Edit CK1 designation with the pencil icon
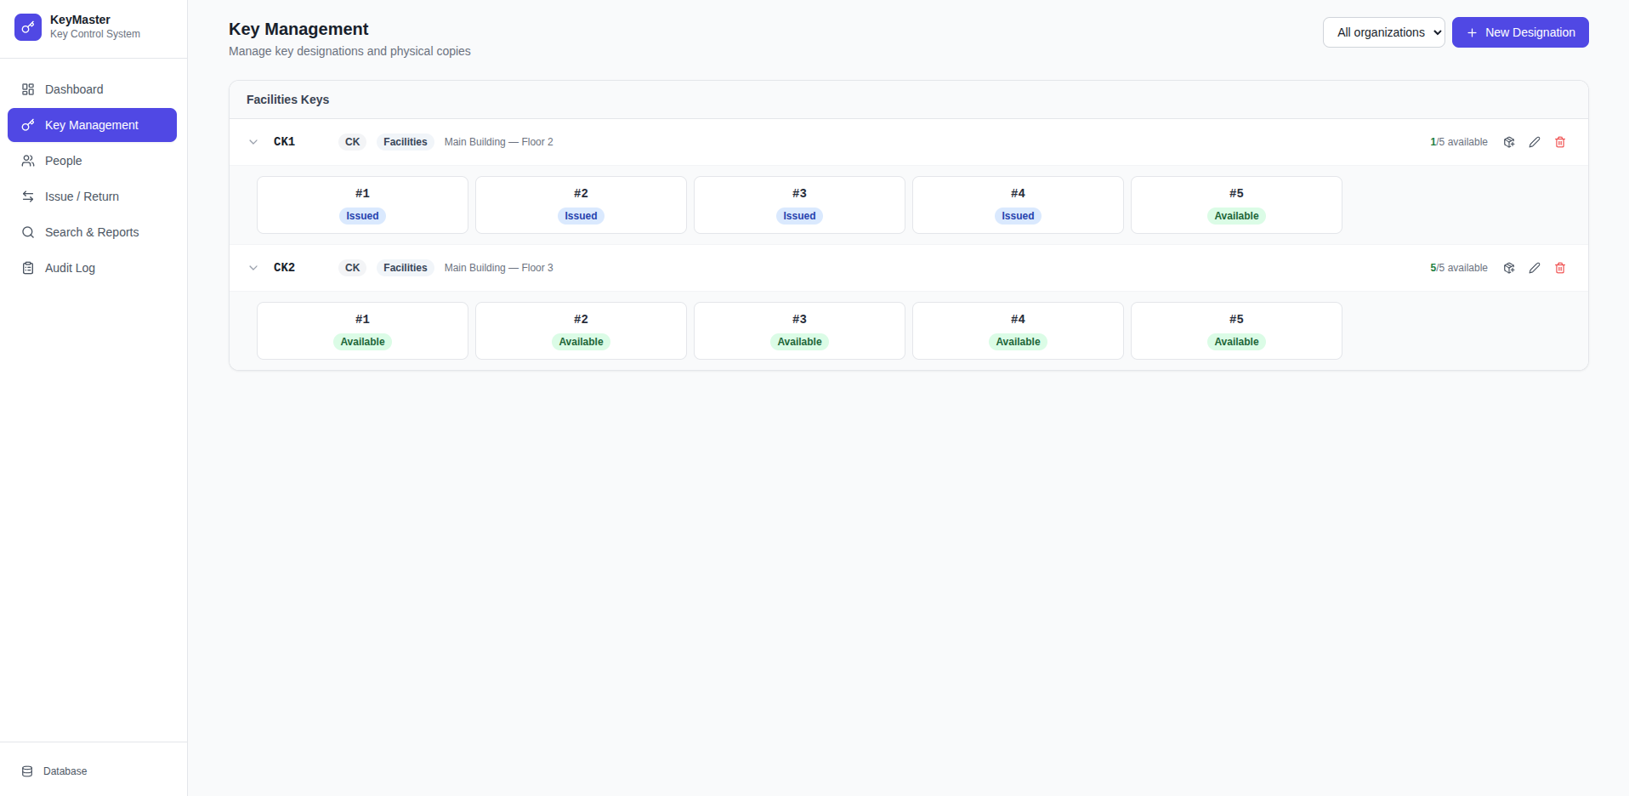Viewport: 1629px width, 796px height. (x=1535, y=142)
